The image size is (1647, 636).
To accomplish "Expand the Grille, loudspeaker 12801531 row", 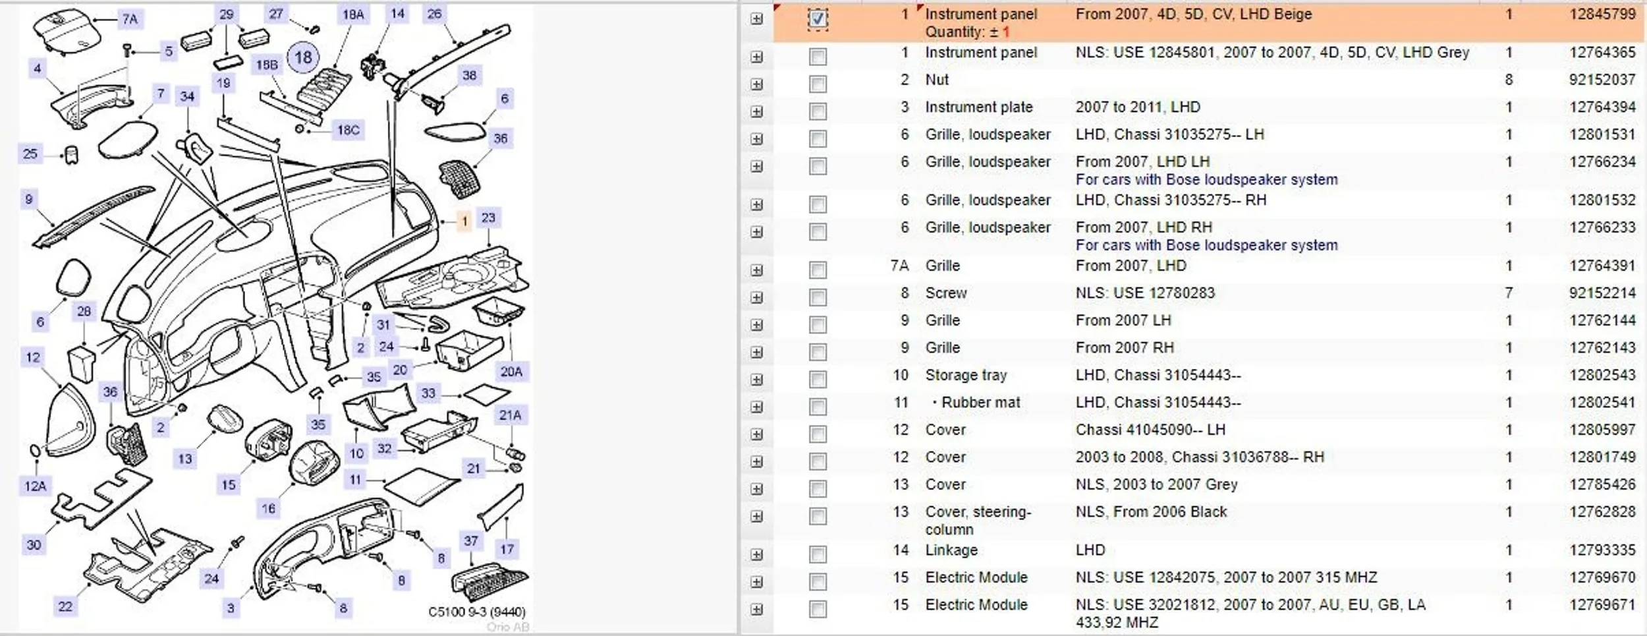I will (x=756, y=139).
